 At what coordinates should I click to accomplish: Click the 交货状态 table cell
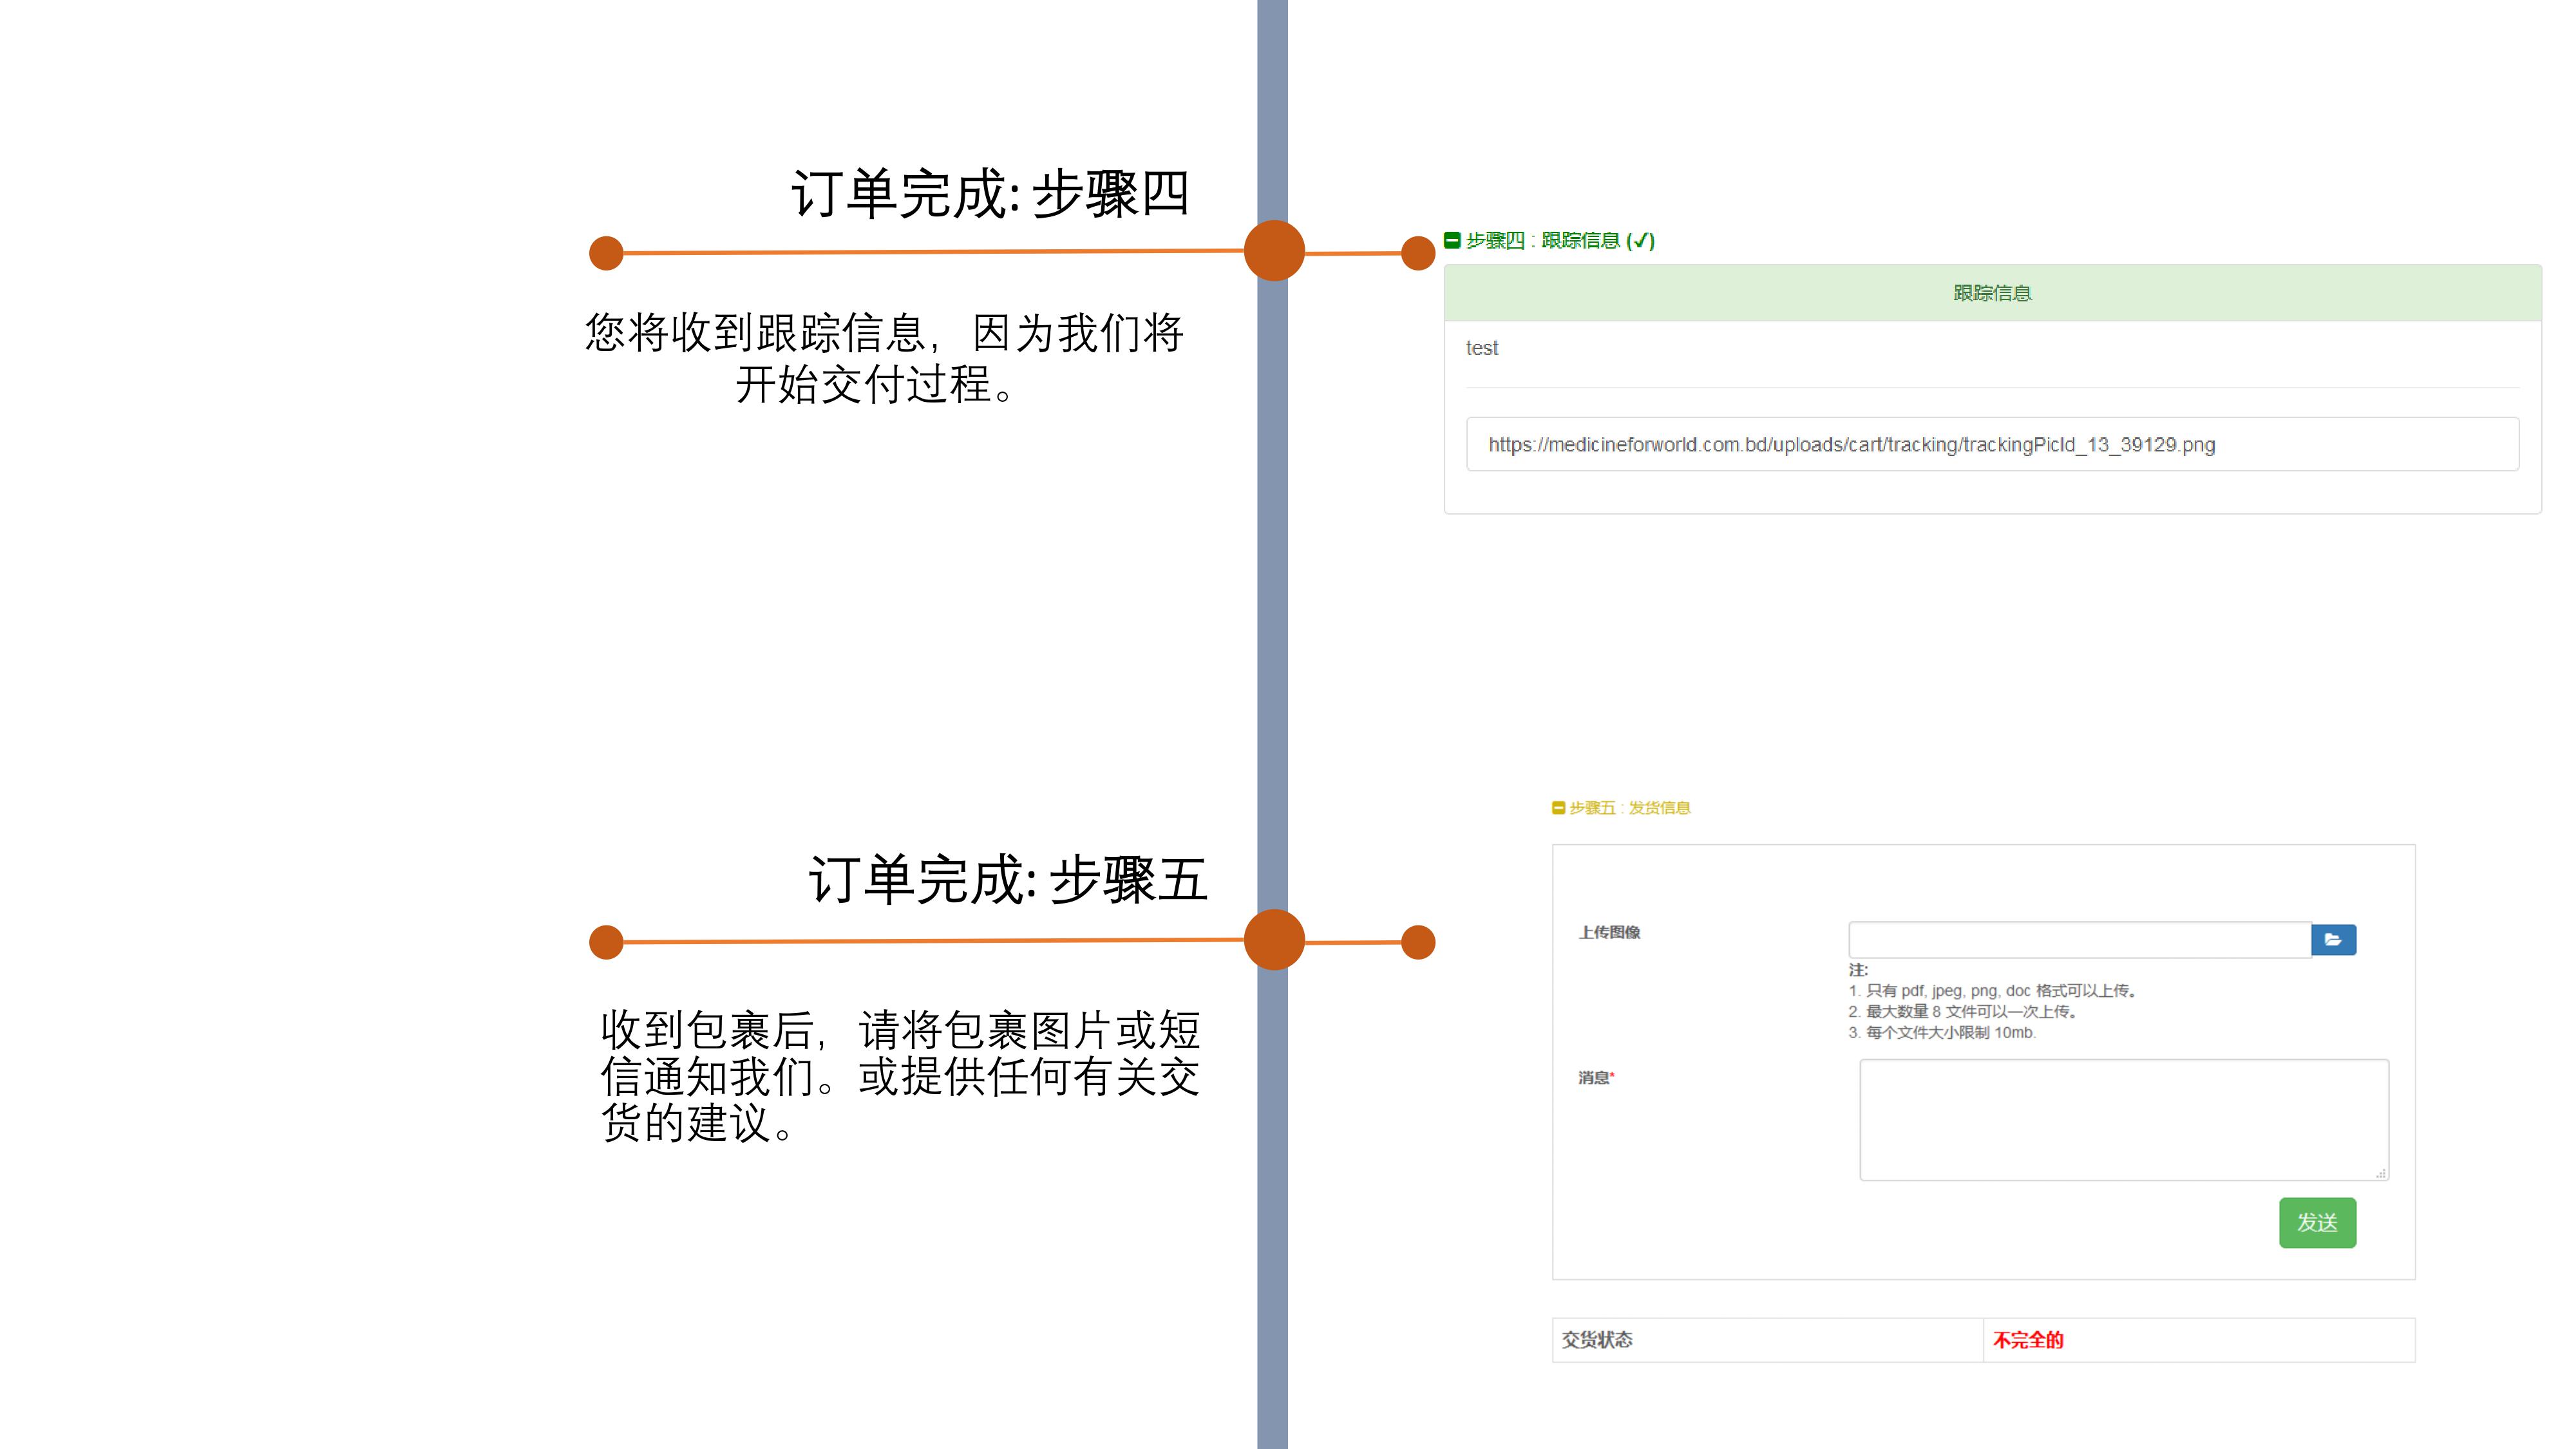coord(1767,1340)
